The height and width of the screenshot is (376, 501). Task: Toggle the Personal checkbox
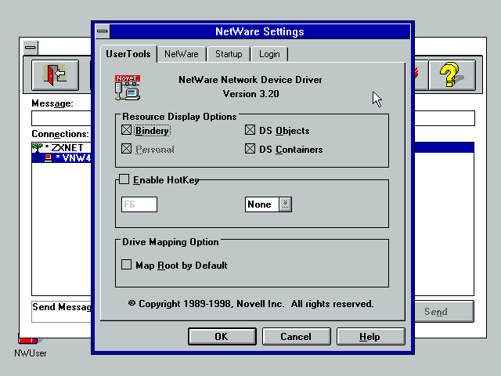pyautogui.click(x=127, y=149)
